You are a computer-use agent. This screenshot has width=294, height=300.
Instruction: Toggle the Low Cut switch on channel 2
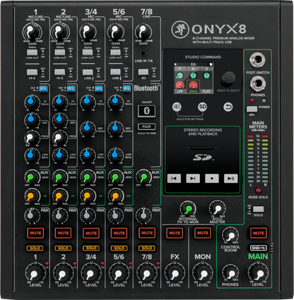point(60,52)
